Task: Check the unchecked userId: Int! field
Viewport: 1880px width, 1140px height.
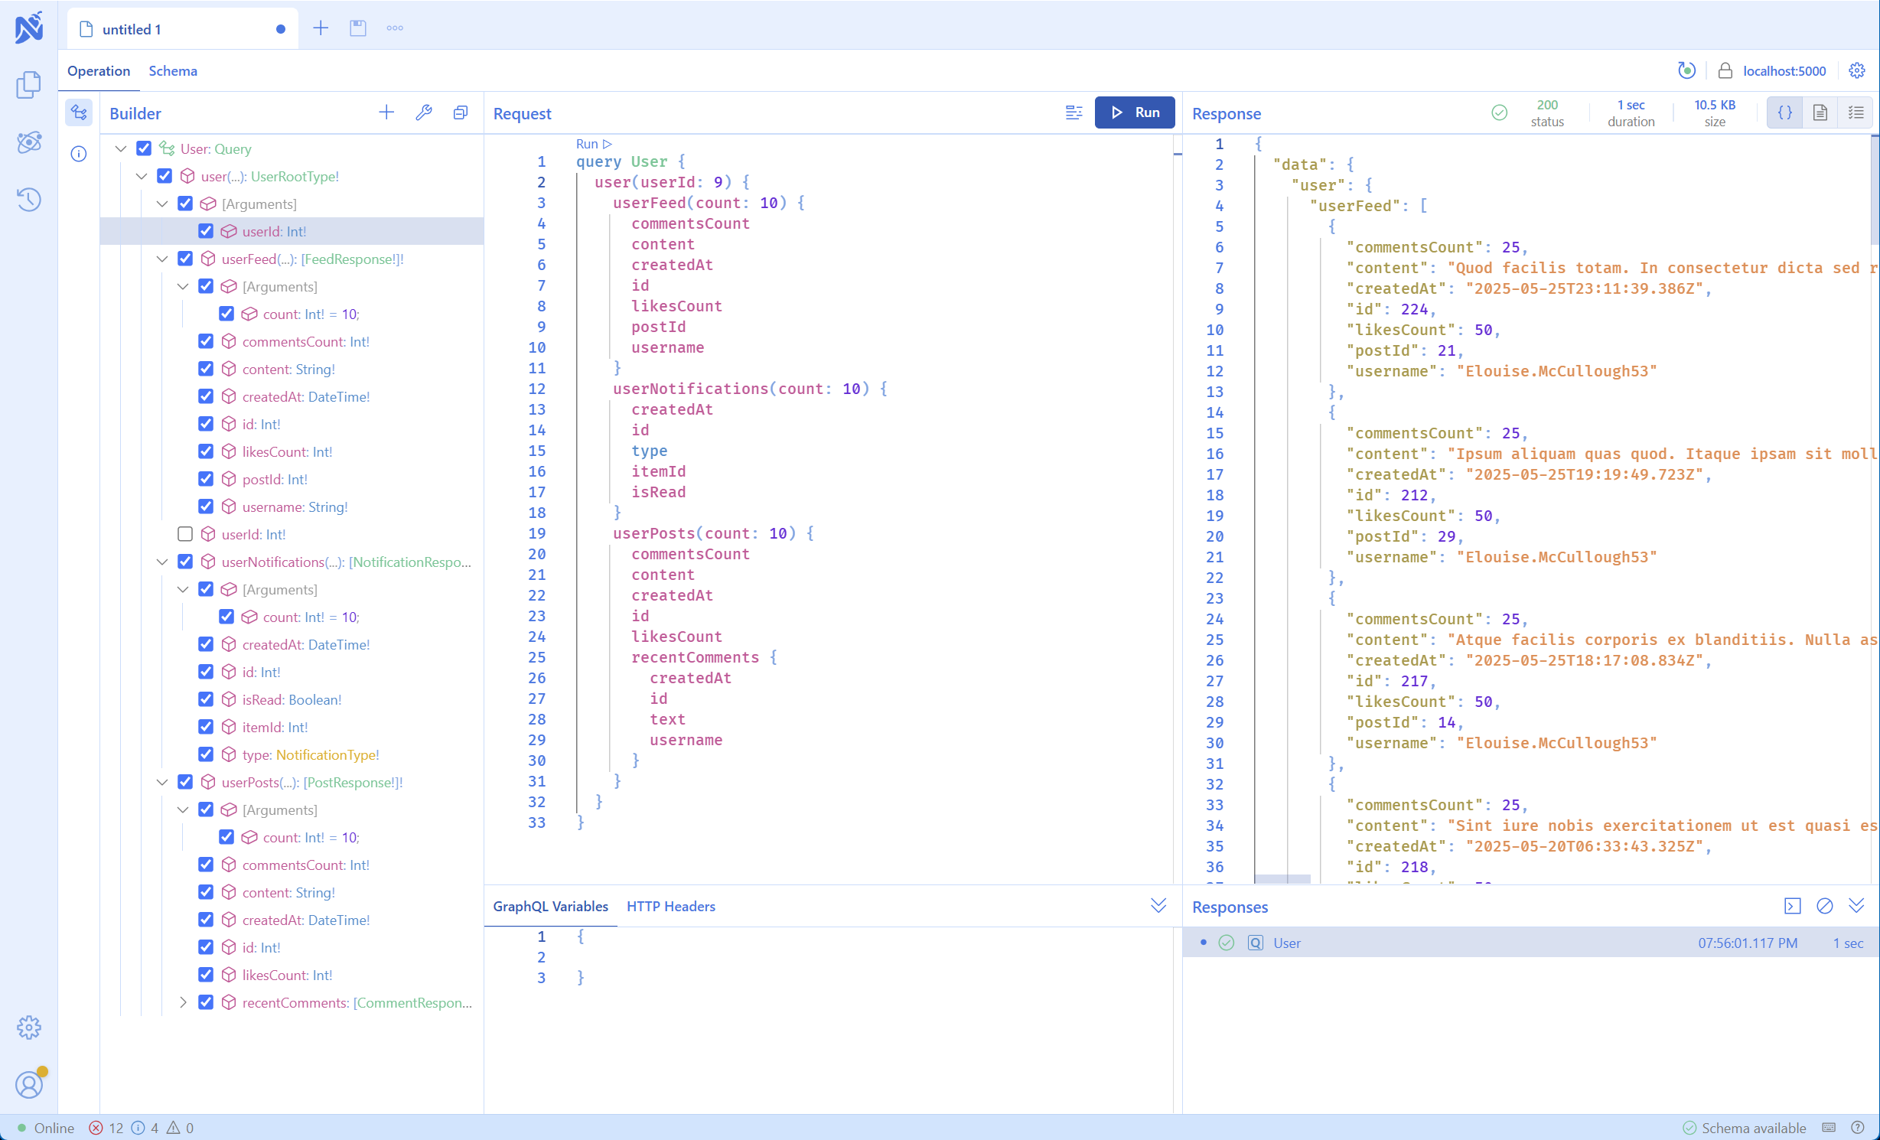Action: 185,534
